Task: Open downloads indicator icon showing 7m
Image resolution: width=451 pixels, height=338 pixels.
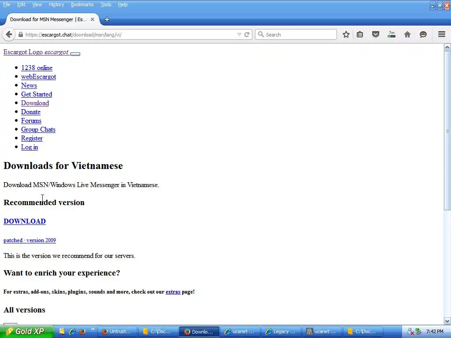Action: point(392,34)
